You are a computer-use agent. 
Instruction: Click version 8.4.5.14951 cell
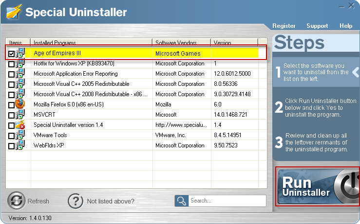(x=227, y=135)
